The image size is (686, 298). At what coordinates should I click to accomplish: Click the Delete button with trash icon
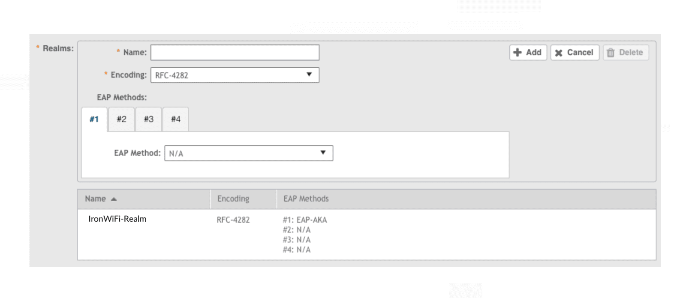pos(626,53)
